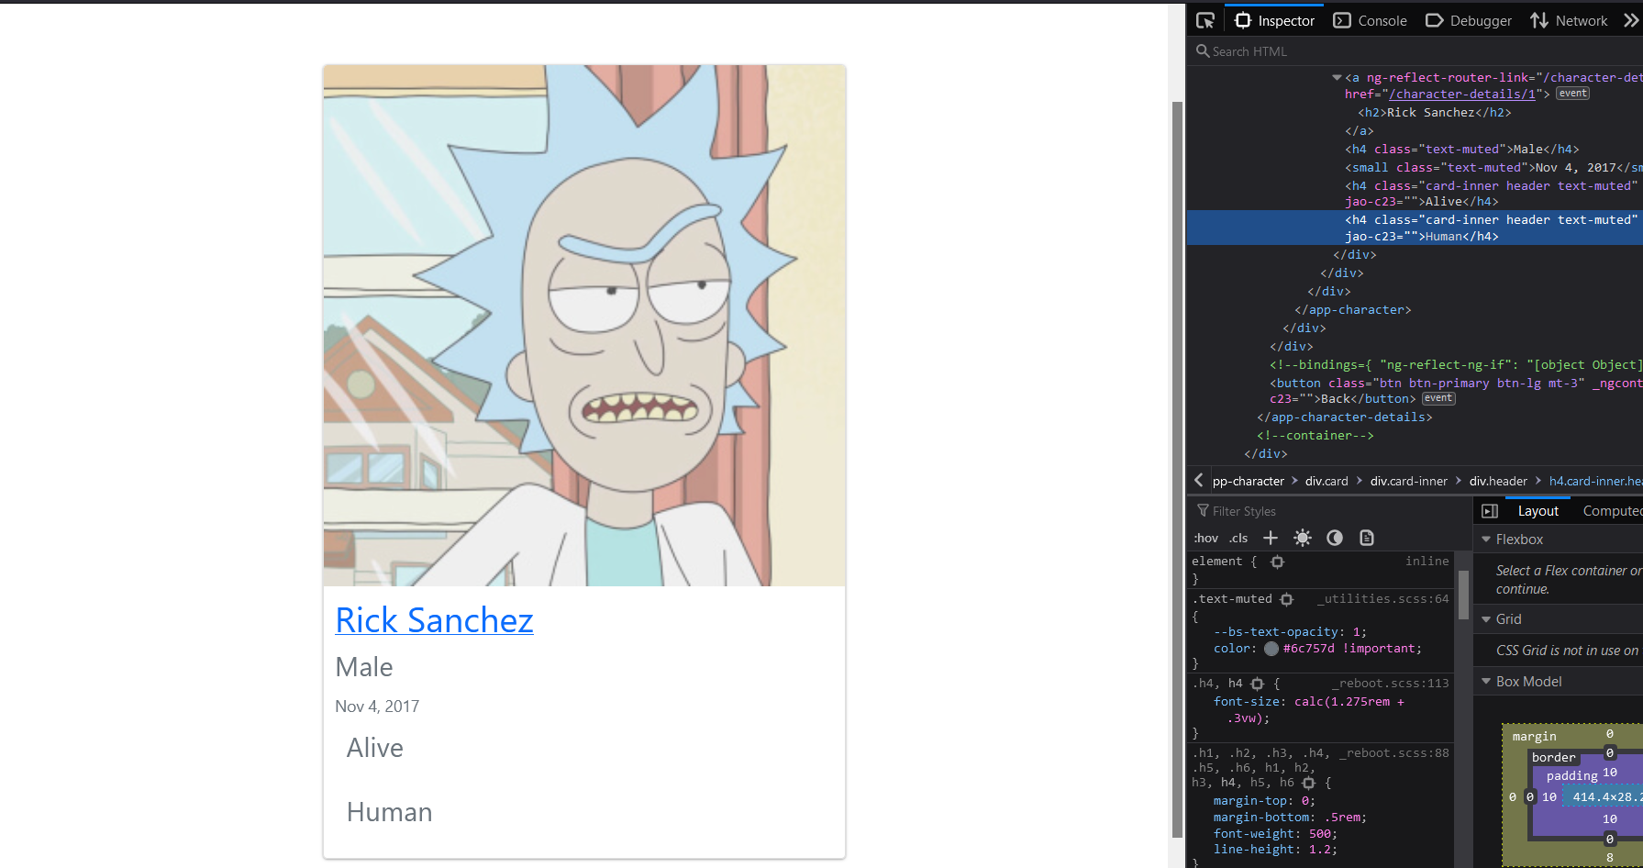Select pp-character in the breadcrumb trail
The image size is (1643, 868).
pyautogui.click(x=1248, y=481)
